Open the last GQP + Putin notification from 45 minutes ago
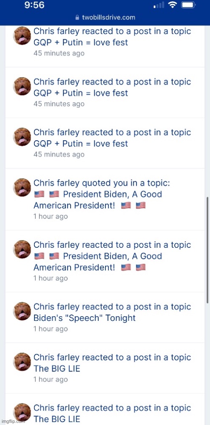This screenshot has width=210, height=425. point(105,143)
